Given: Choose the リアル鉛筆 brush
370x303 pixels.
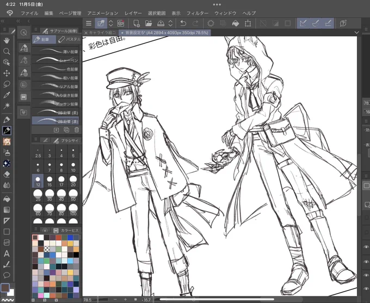Looking at the screenshot, I should point(55,86).
